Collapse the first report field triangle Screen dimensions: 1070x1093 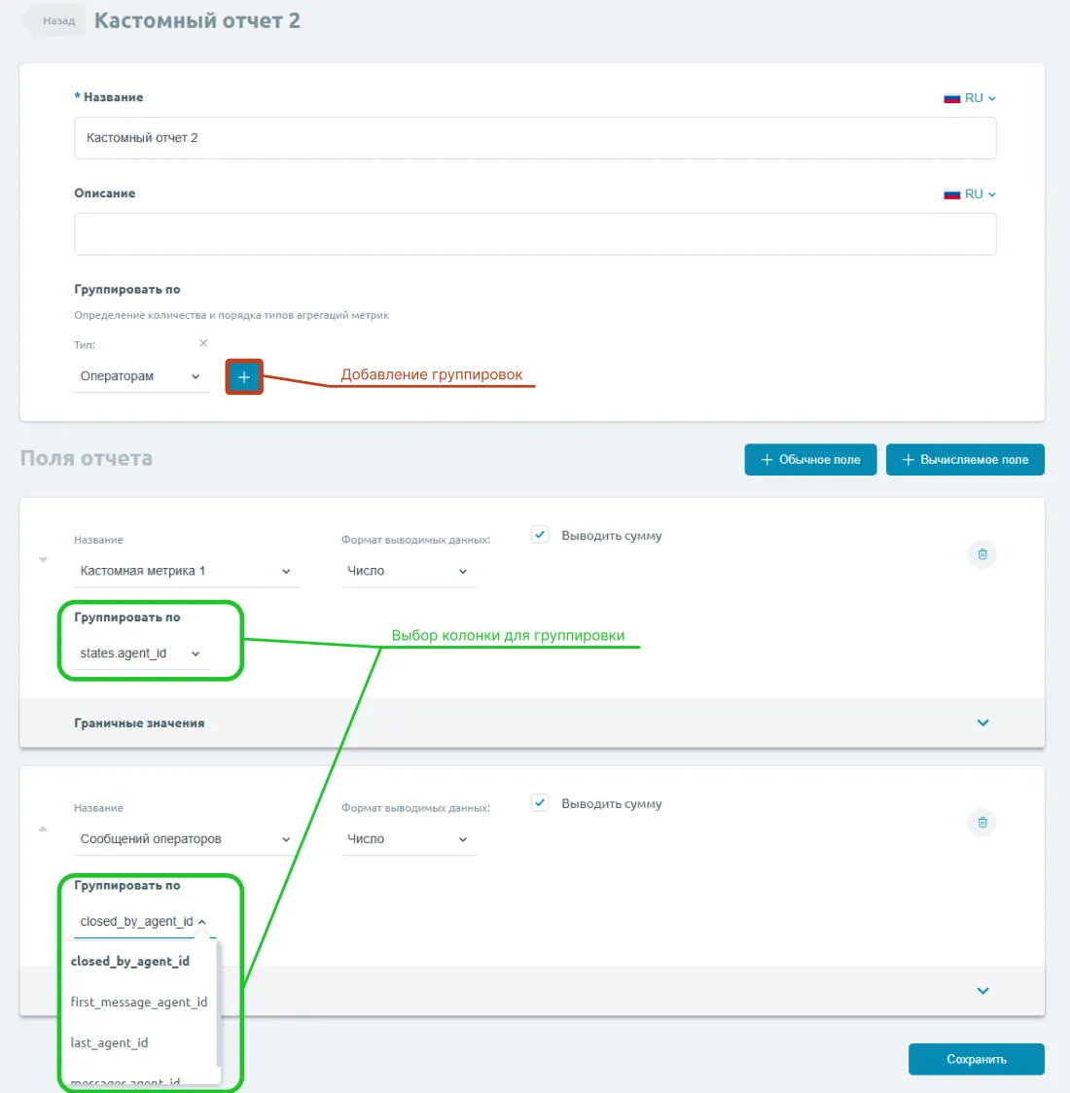43,560
